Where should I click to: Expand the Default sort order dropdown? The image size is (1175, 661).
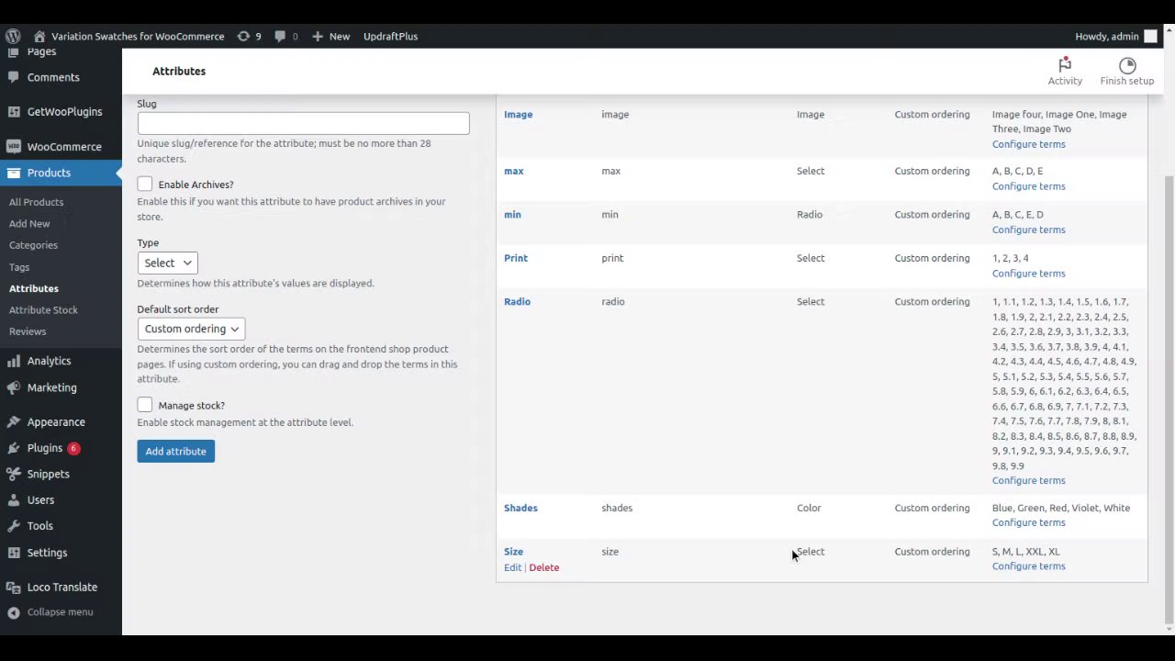point(191,329)
